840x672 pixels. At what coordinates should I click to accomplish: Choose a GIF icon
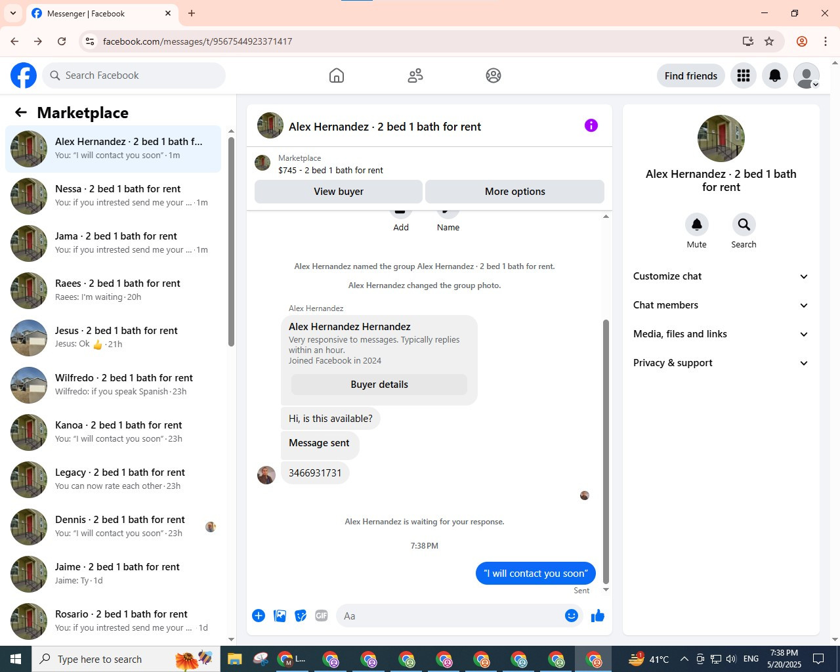pyautogui.click(x=322, y=616)
